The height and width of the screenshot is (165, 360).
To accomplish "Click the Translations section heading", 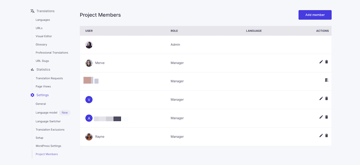I will [46, 11].
